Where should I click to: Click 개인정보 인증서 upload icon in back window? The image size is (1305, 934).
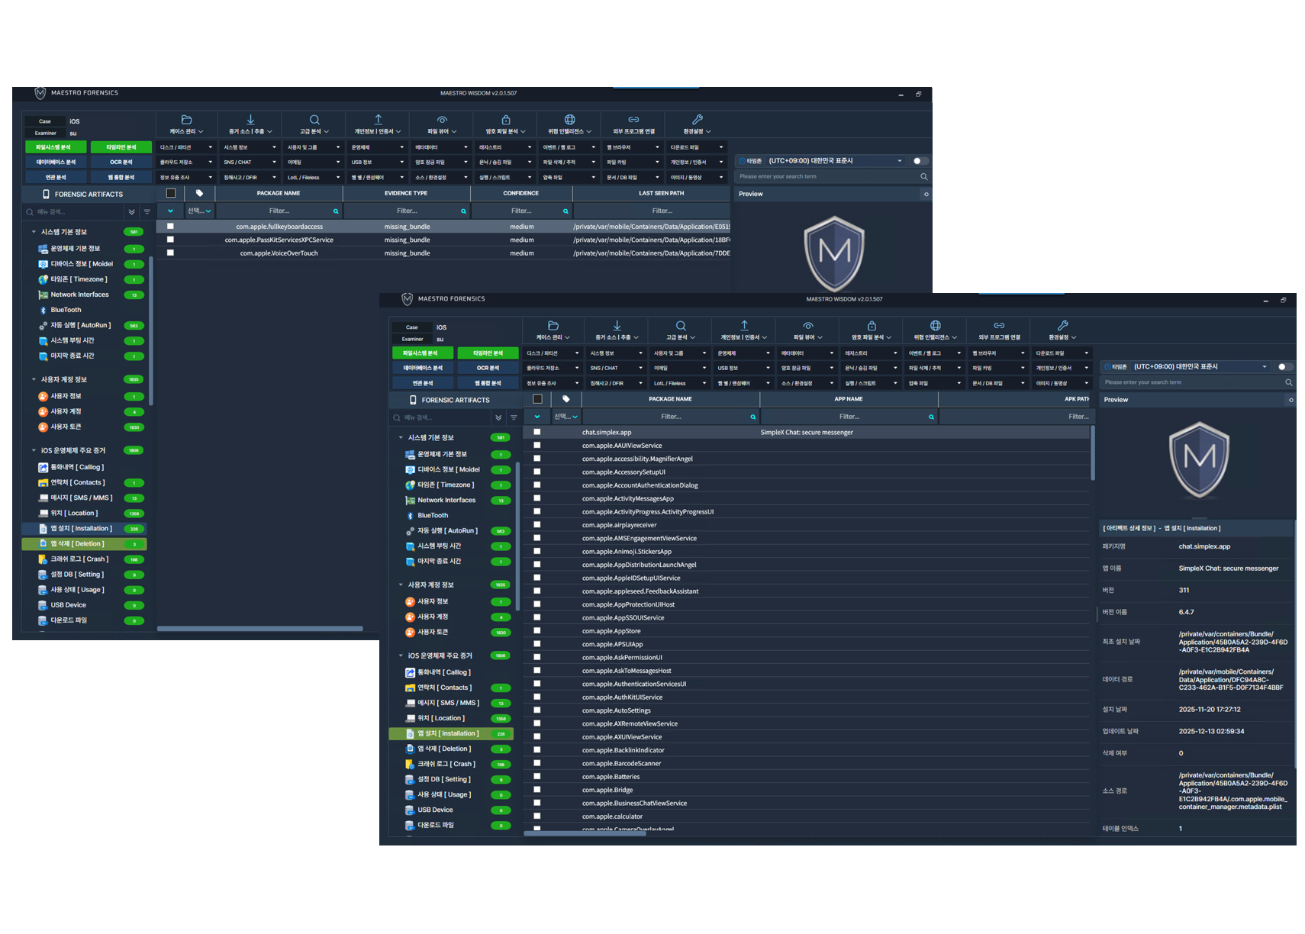378,120
